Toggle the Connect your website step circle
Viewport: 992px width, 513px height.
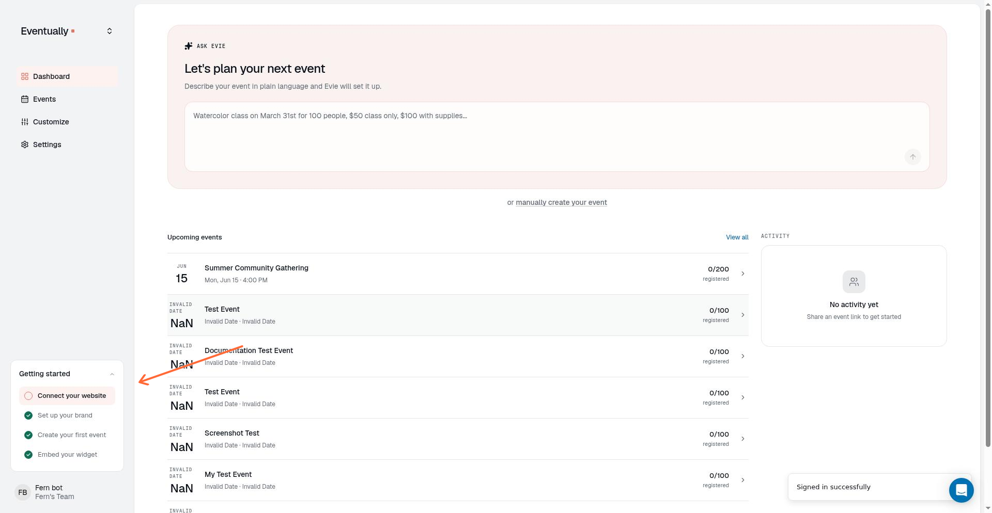(x=28, y=396)
